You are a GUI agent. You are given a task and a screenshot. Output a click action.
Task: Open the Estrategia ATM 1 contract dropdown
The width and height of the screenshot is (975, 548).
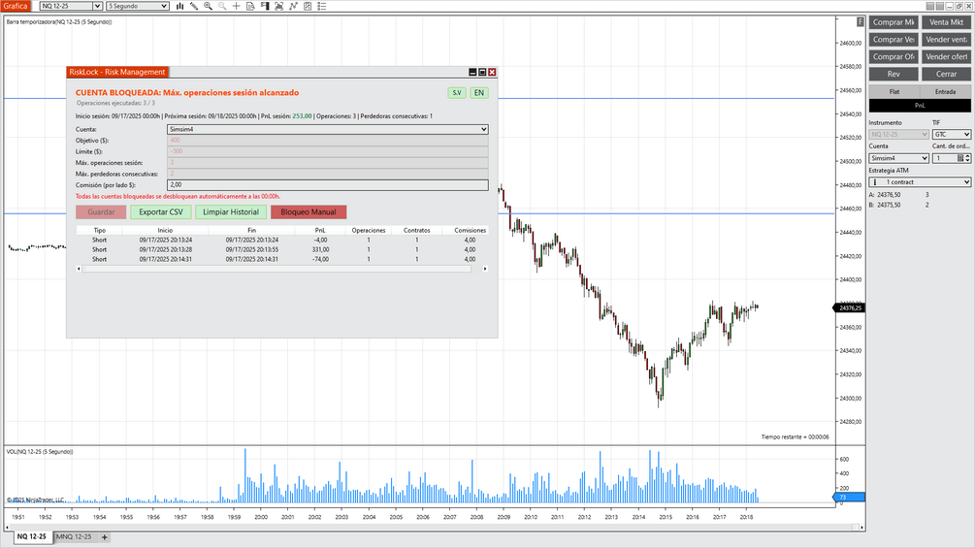[x=920, y=182]
